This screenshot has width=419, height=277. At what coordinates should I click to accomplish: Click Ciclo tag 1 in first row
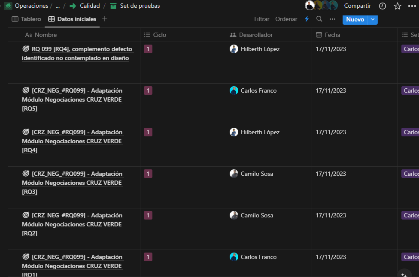click(148, 49)
